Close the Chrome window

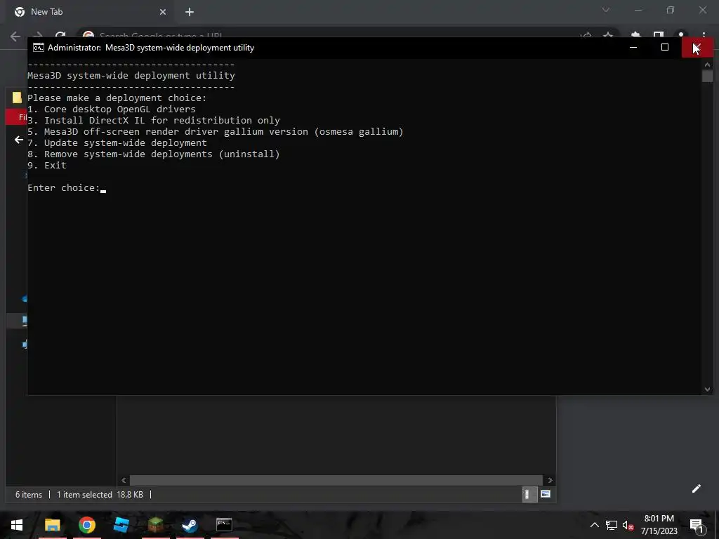702,10
